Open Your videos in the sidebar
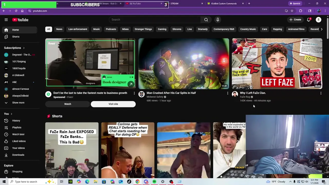This screenshot has height=185, width=329. 20,148
